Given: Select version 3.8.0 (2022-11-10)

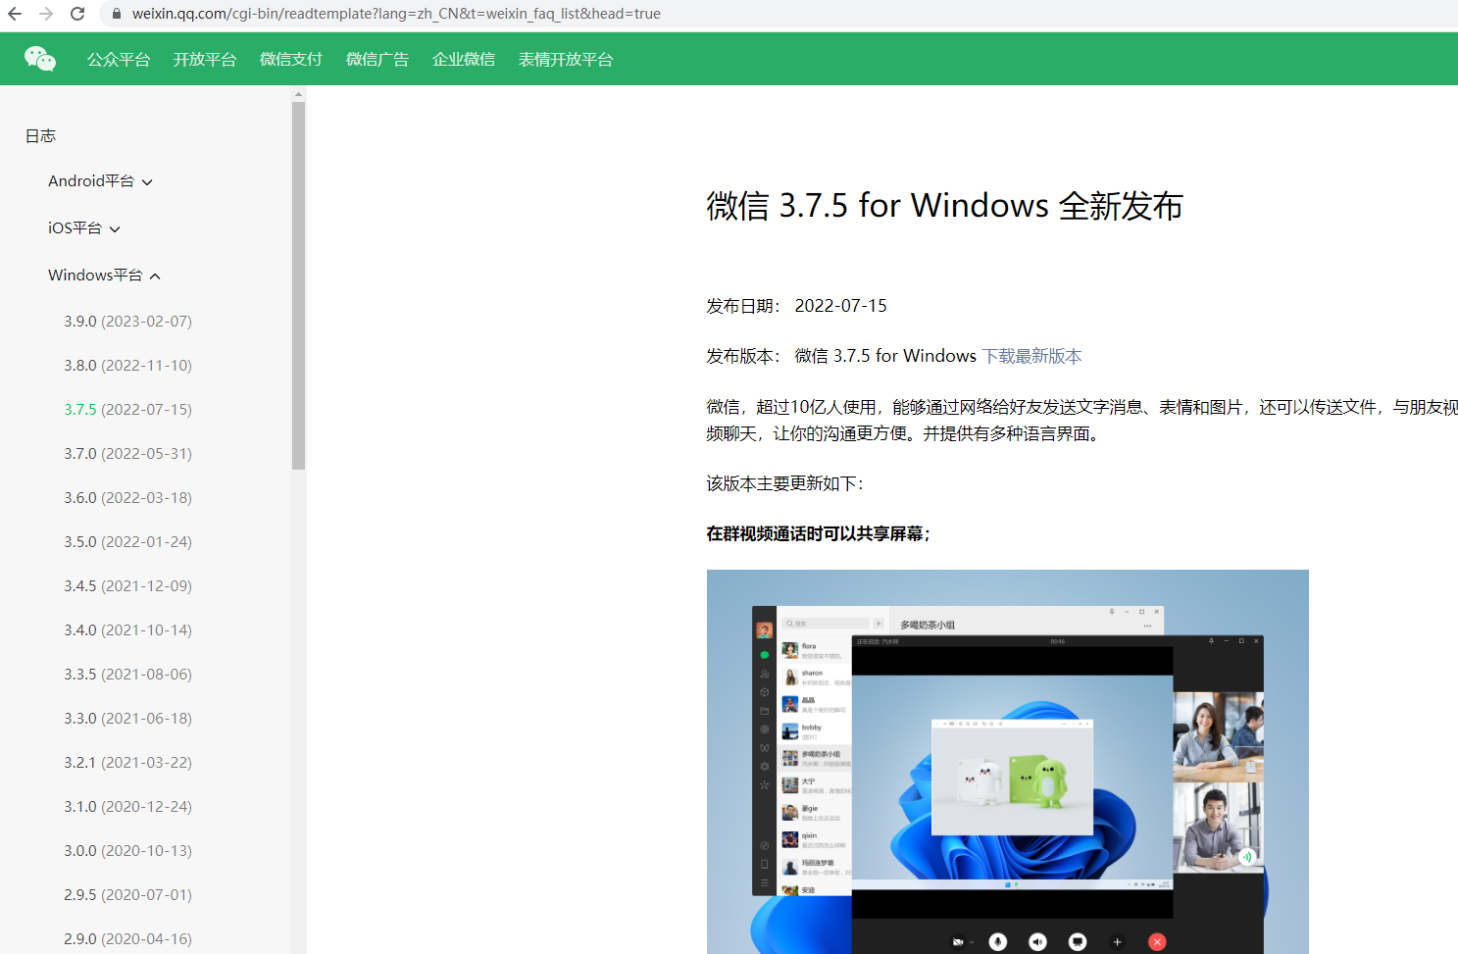Looking at the screenshot, I should click(127, 366).
